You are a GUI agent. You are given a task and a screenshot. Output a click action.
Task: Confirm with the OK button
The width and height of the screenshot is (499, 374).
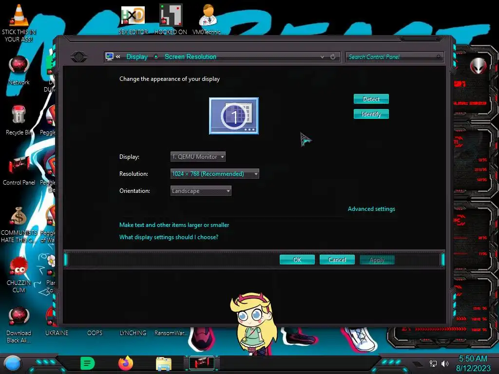click(297, 260)
